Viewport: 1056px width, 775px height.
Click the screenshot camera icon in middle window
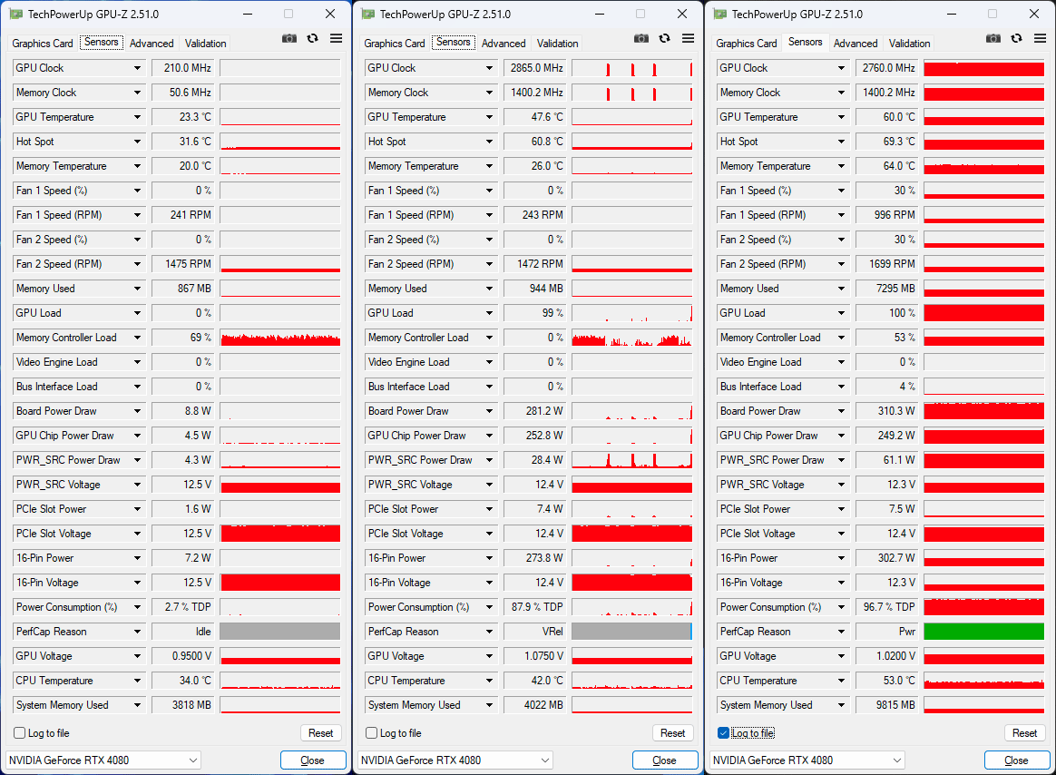pos(641,38)
